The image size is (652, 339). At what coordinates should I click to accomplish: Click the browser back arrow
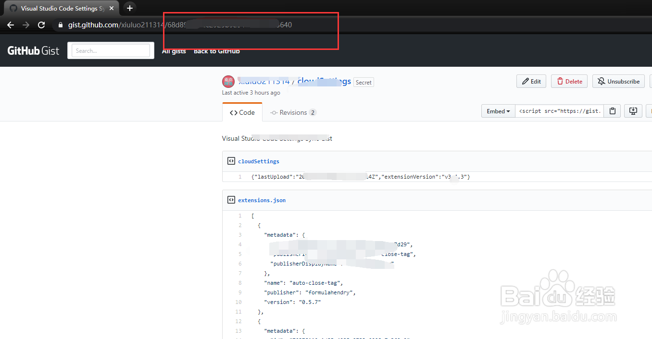[11, 25]
